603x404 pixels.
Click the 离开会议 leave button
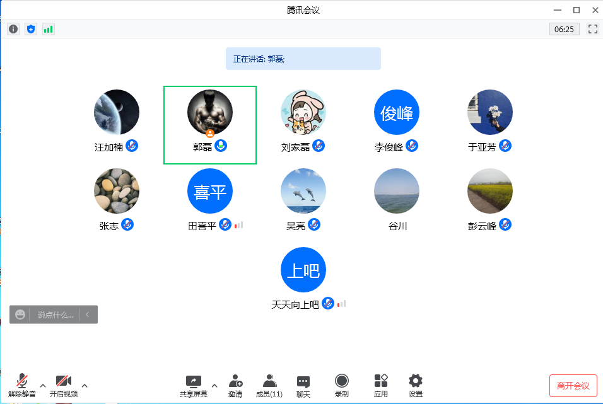click(573, 386)
